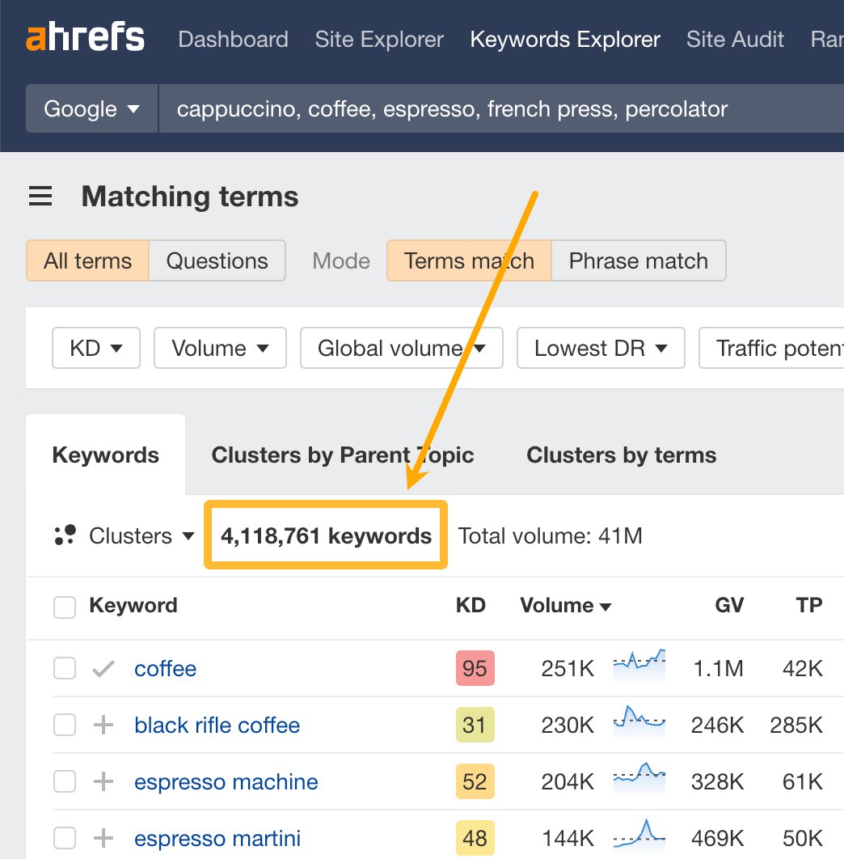The image size is (844, 859).
Task: Expand the Clusters dropdown
Action: coord(141,535)
